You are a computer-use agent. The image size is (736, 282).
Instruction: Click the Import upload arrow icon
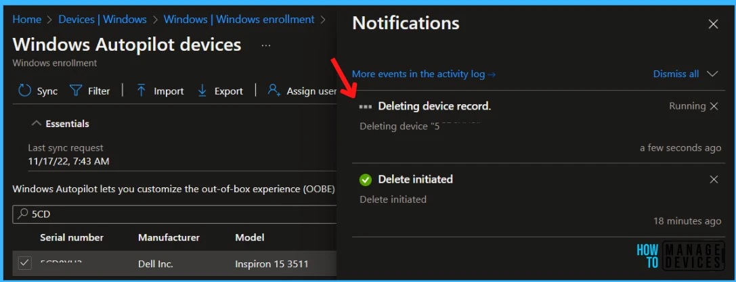(x=142, y=91)
